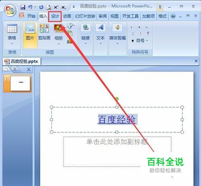
Task: Insert a chart from the 插图 group
Action: (x=70, y=42)
